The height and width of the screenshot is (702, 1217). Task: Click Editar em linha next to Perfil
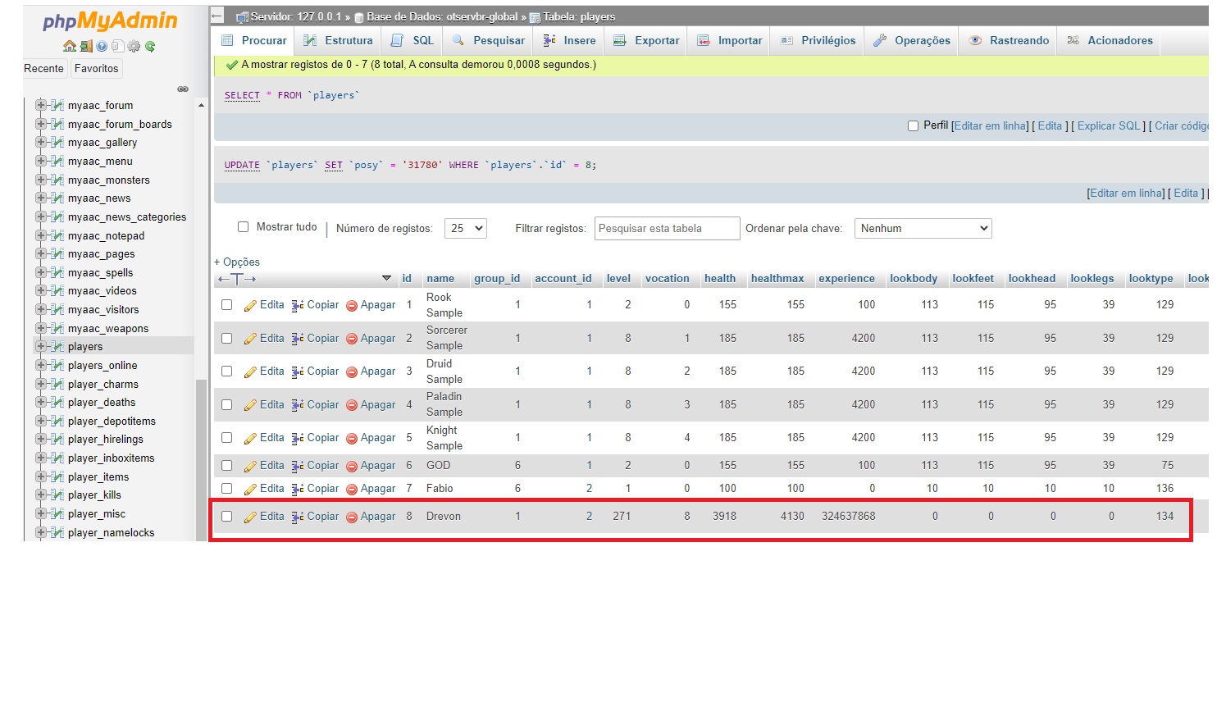991,126
